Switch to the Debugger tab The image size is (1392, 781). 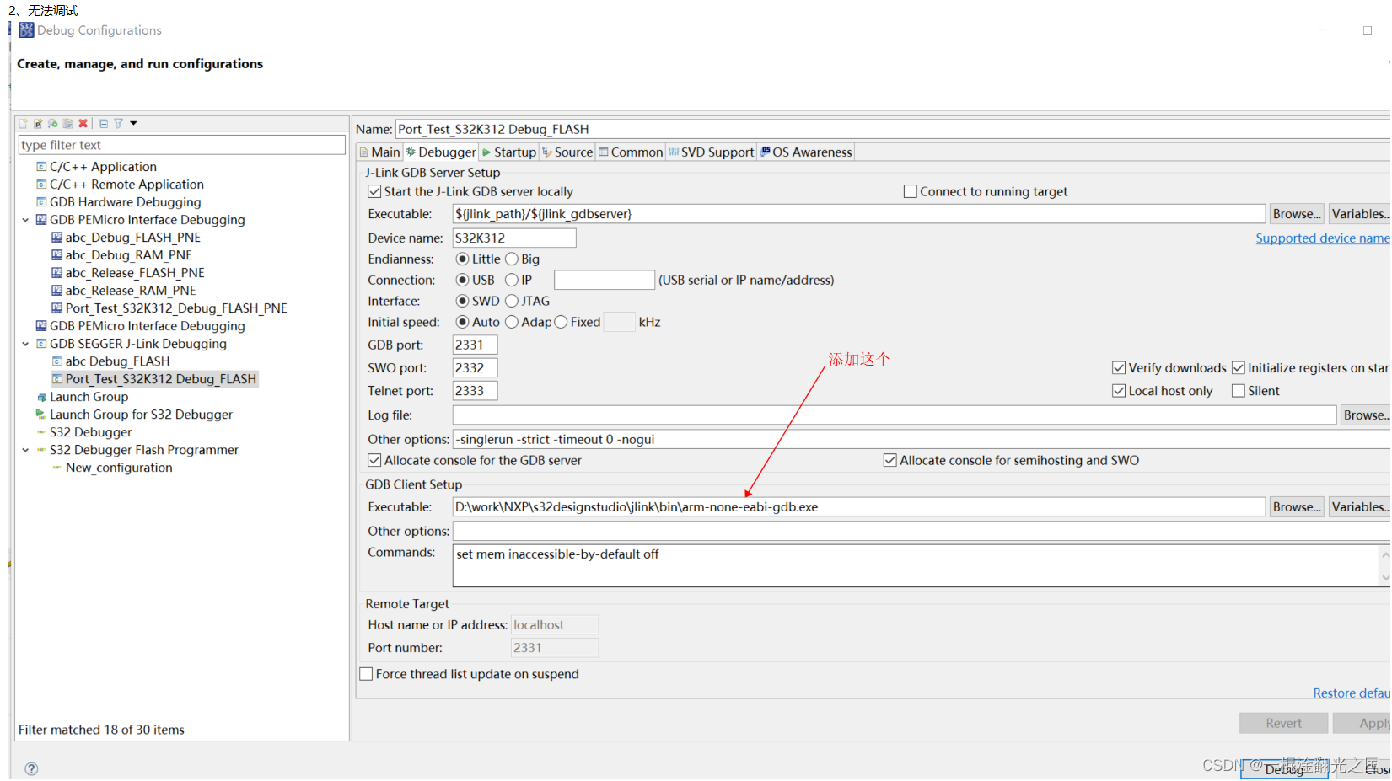(441, 152)
